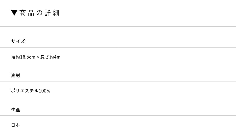Click the 生産 section label
The width and height of the screenshot is (236, 138).
(16, 110)
